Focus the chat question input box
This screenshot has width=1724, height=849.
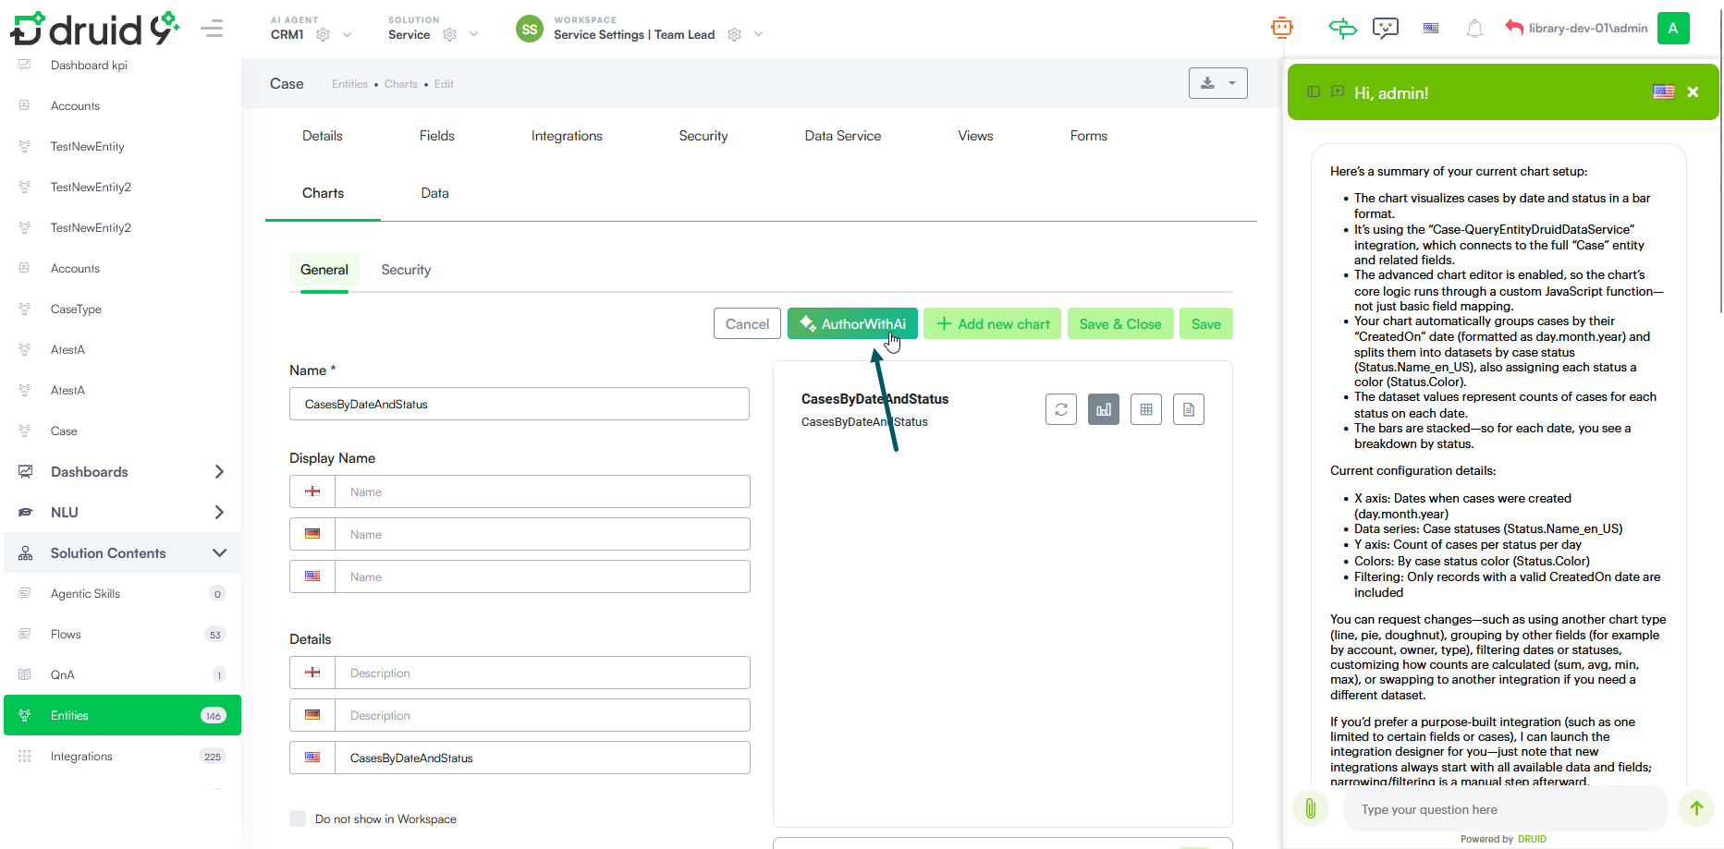(x=1504, y=809)
